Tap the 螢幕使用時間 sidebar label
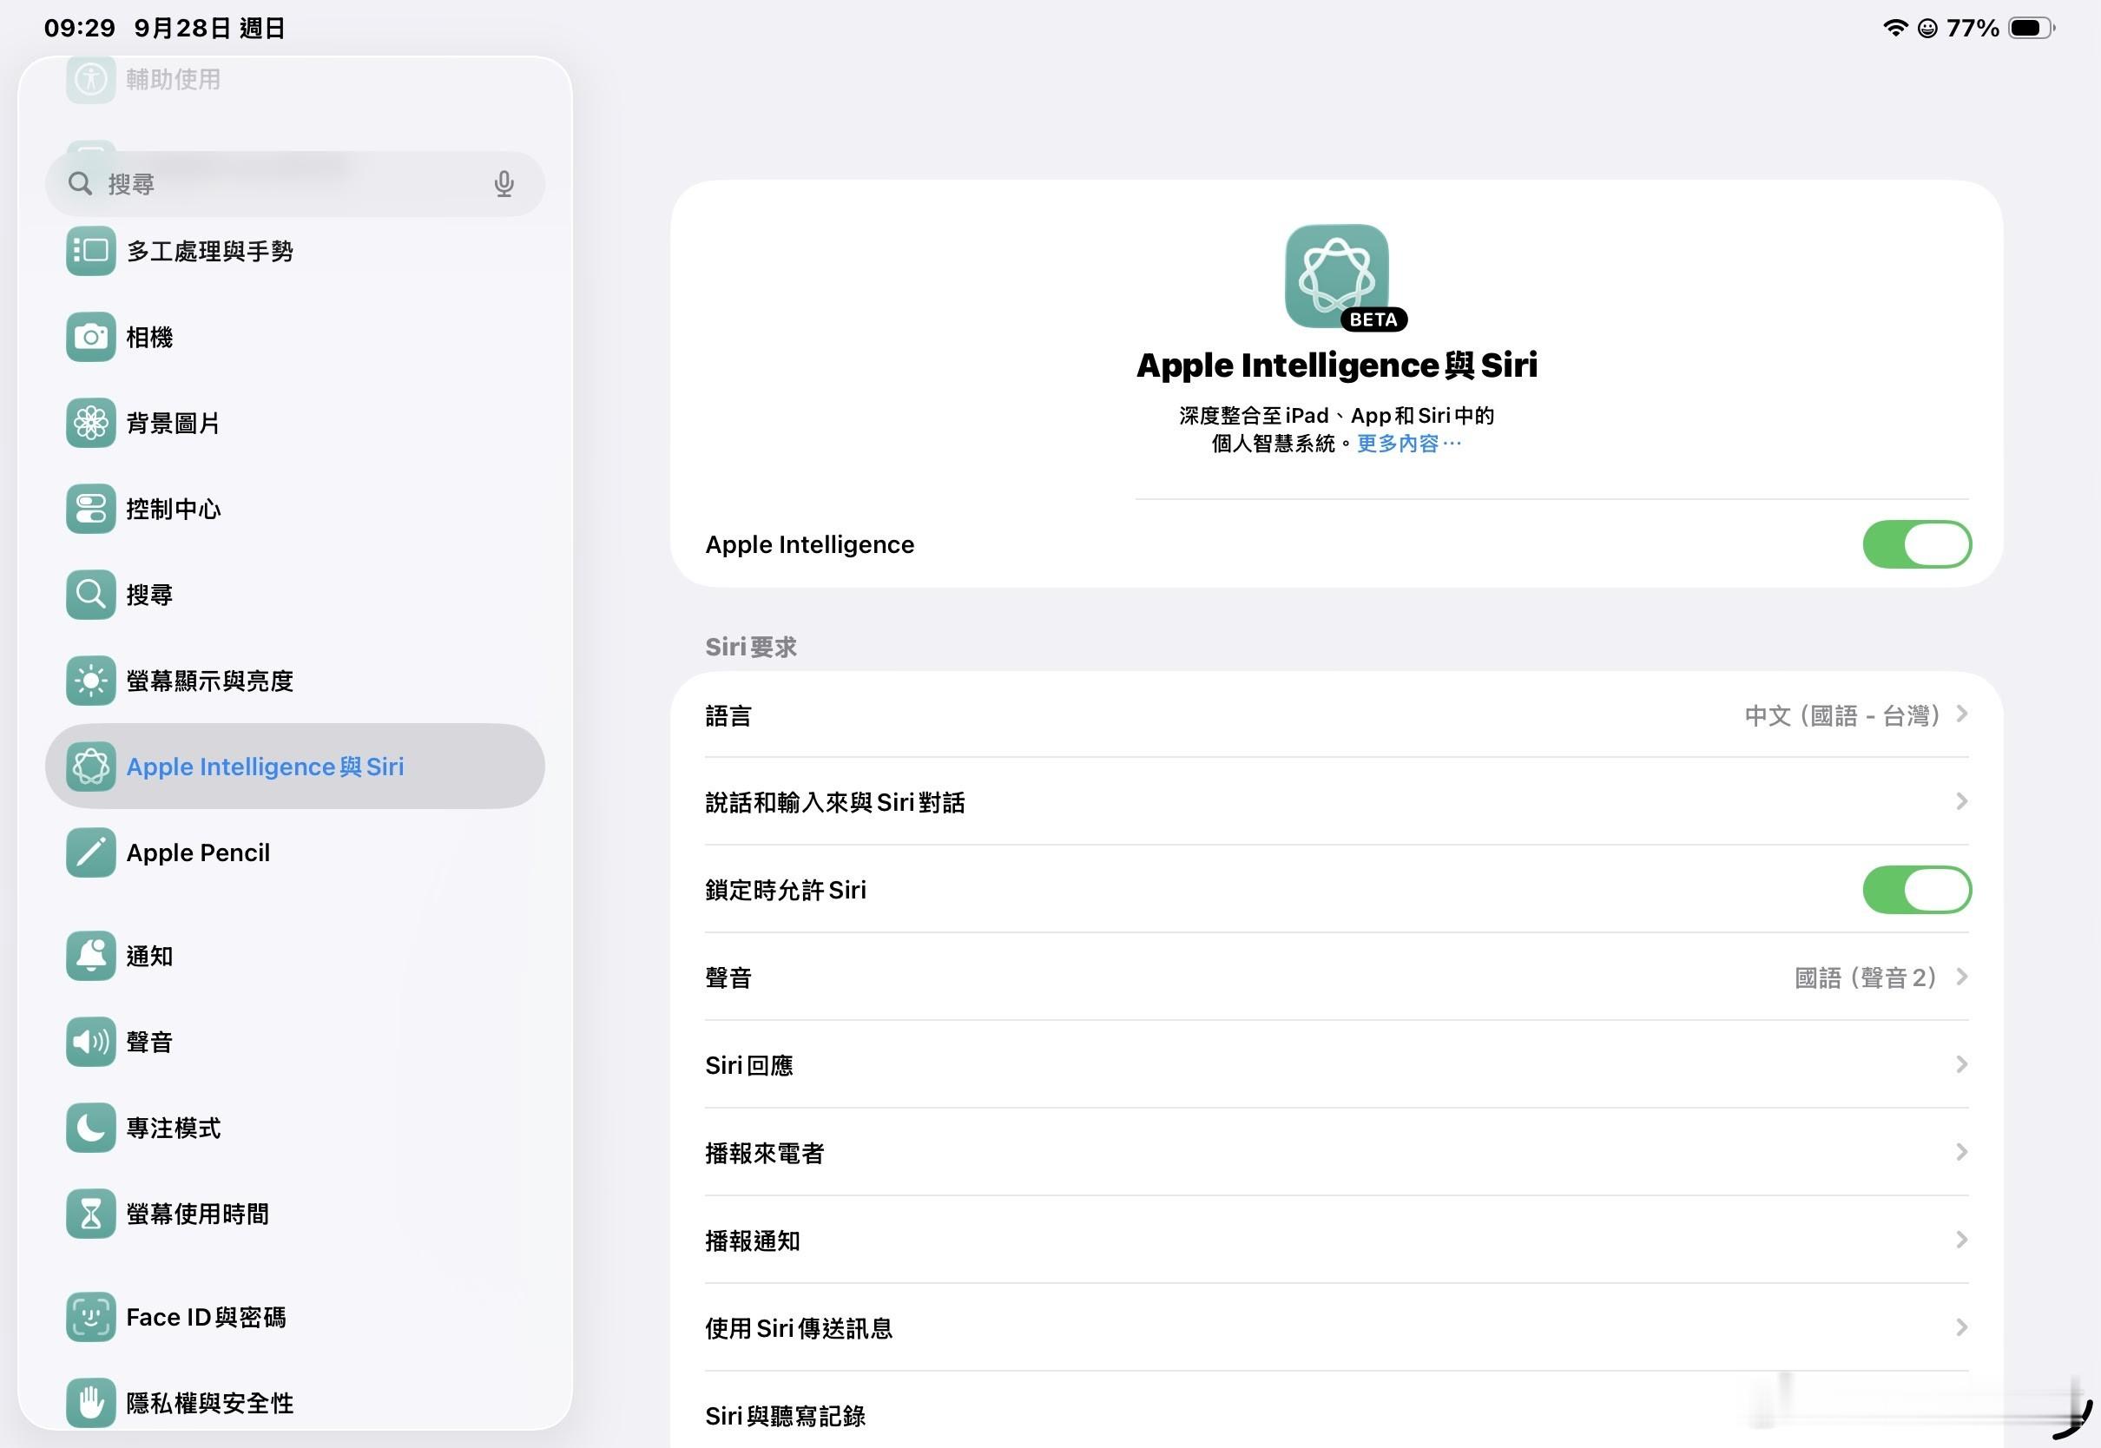 [198, 1214]
